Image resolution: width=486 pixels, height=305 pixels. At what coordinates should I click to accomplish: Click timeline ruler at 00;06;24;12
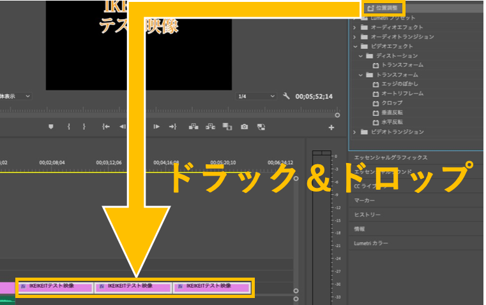[280, 162]
